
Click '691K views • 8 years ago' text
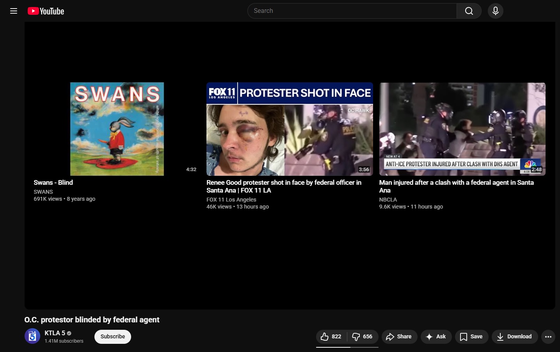pos(64,199)
